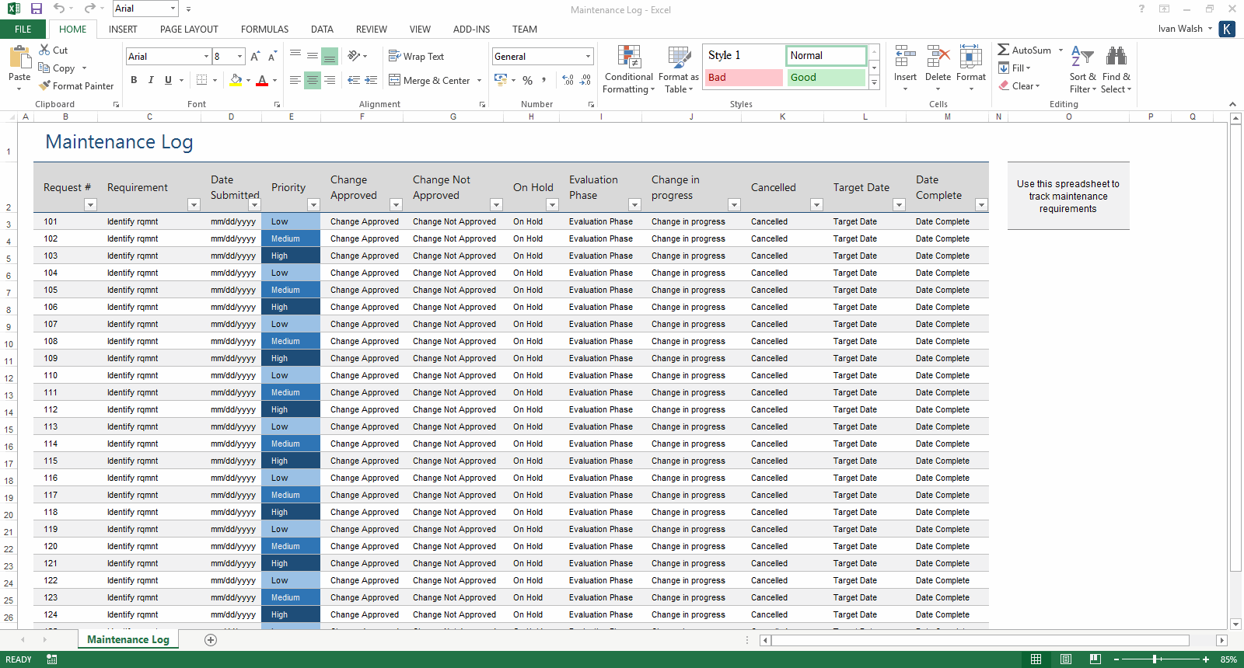Add a new sheet with the plus button

[211, 640]
